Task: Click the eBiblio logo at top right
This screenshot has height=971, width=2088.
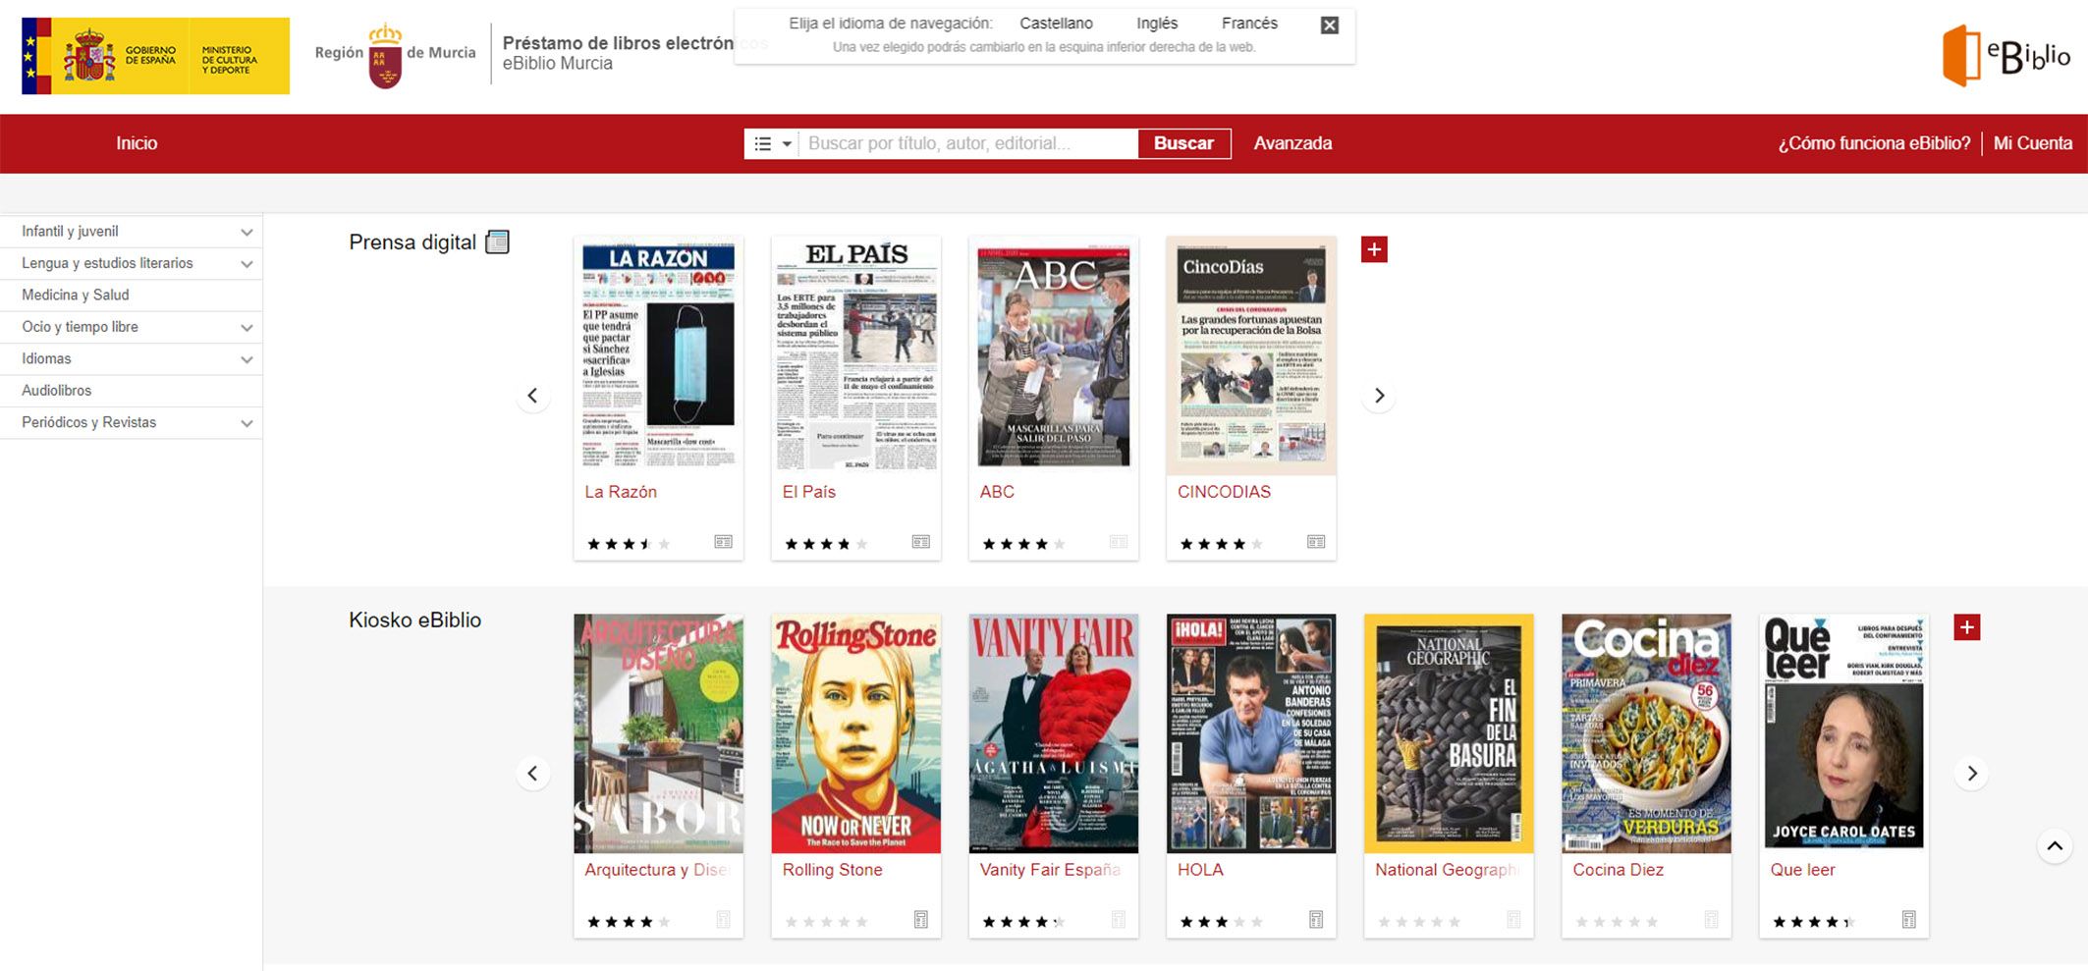Action: coord(2006,56)
